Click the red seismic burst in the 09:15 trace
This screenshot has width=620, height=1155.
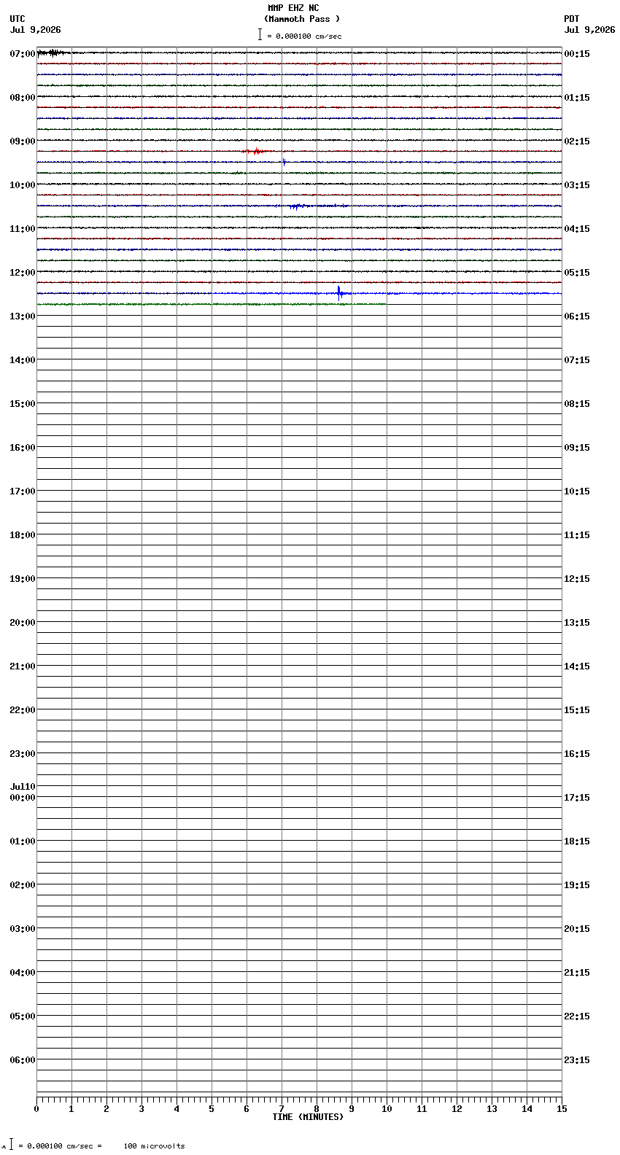tap(255, 151)
